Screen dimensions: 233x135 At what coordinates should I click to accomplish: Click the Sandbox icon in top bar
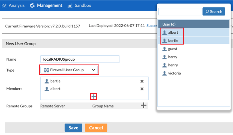tap(70, 5)
